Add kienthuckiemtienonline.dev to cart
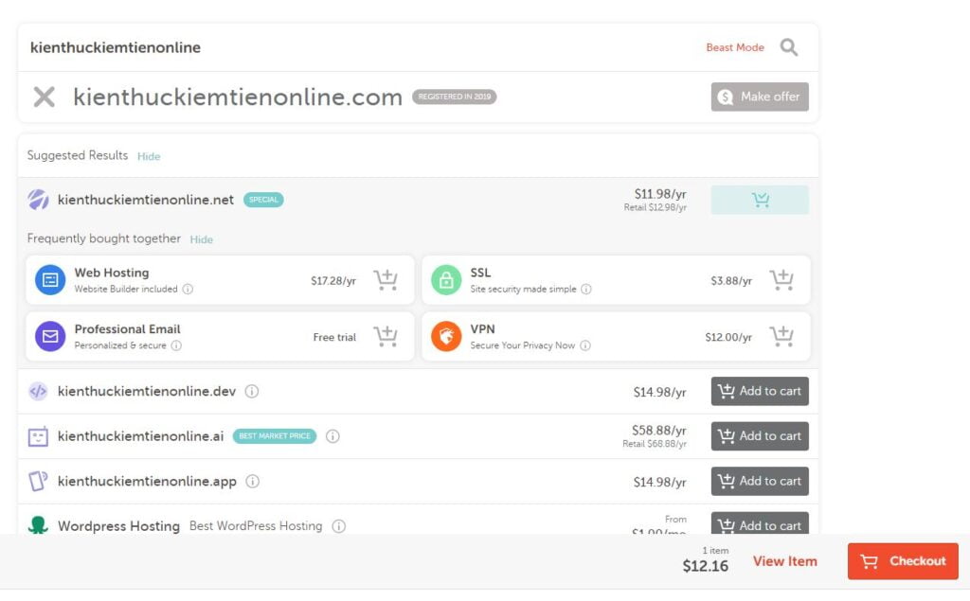 click(x=760, y=392)
